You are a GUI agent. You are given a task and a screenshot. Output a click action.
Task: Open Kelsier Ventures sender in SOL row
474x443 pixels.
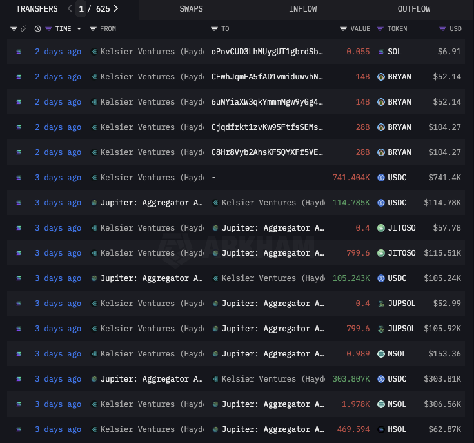pos(152,52)
